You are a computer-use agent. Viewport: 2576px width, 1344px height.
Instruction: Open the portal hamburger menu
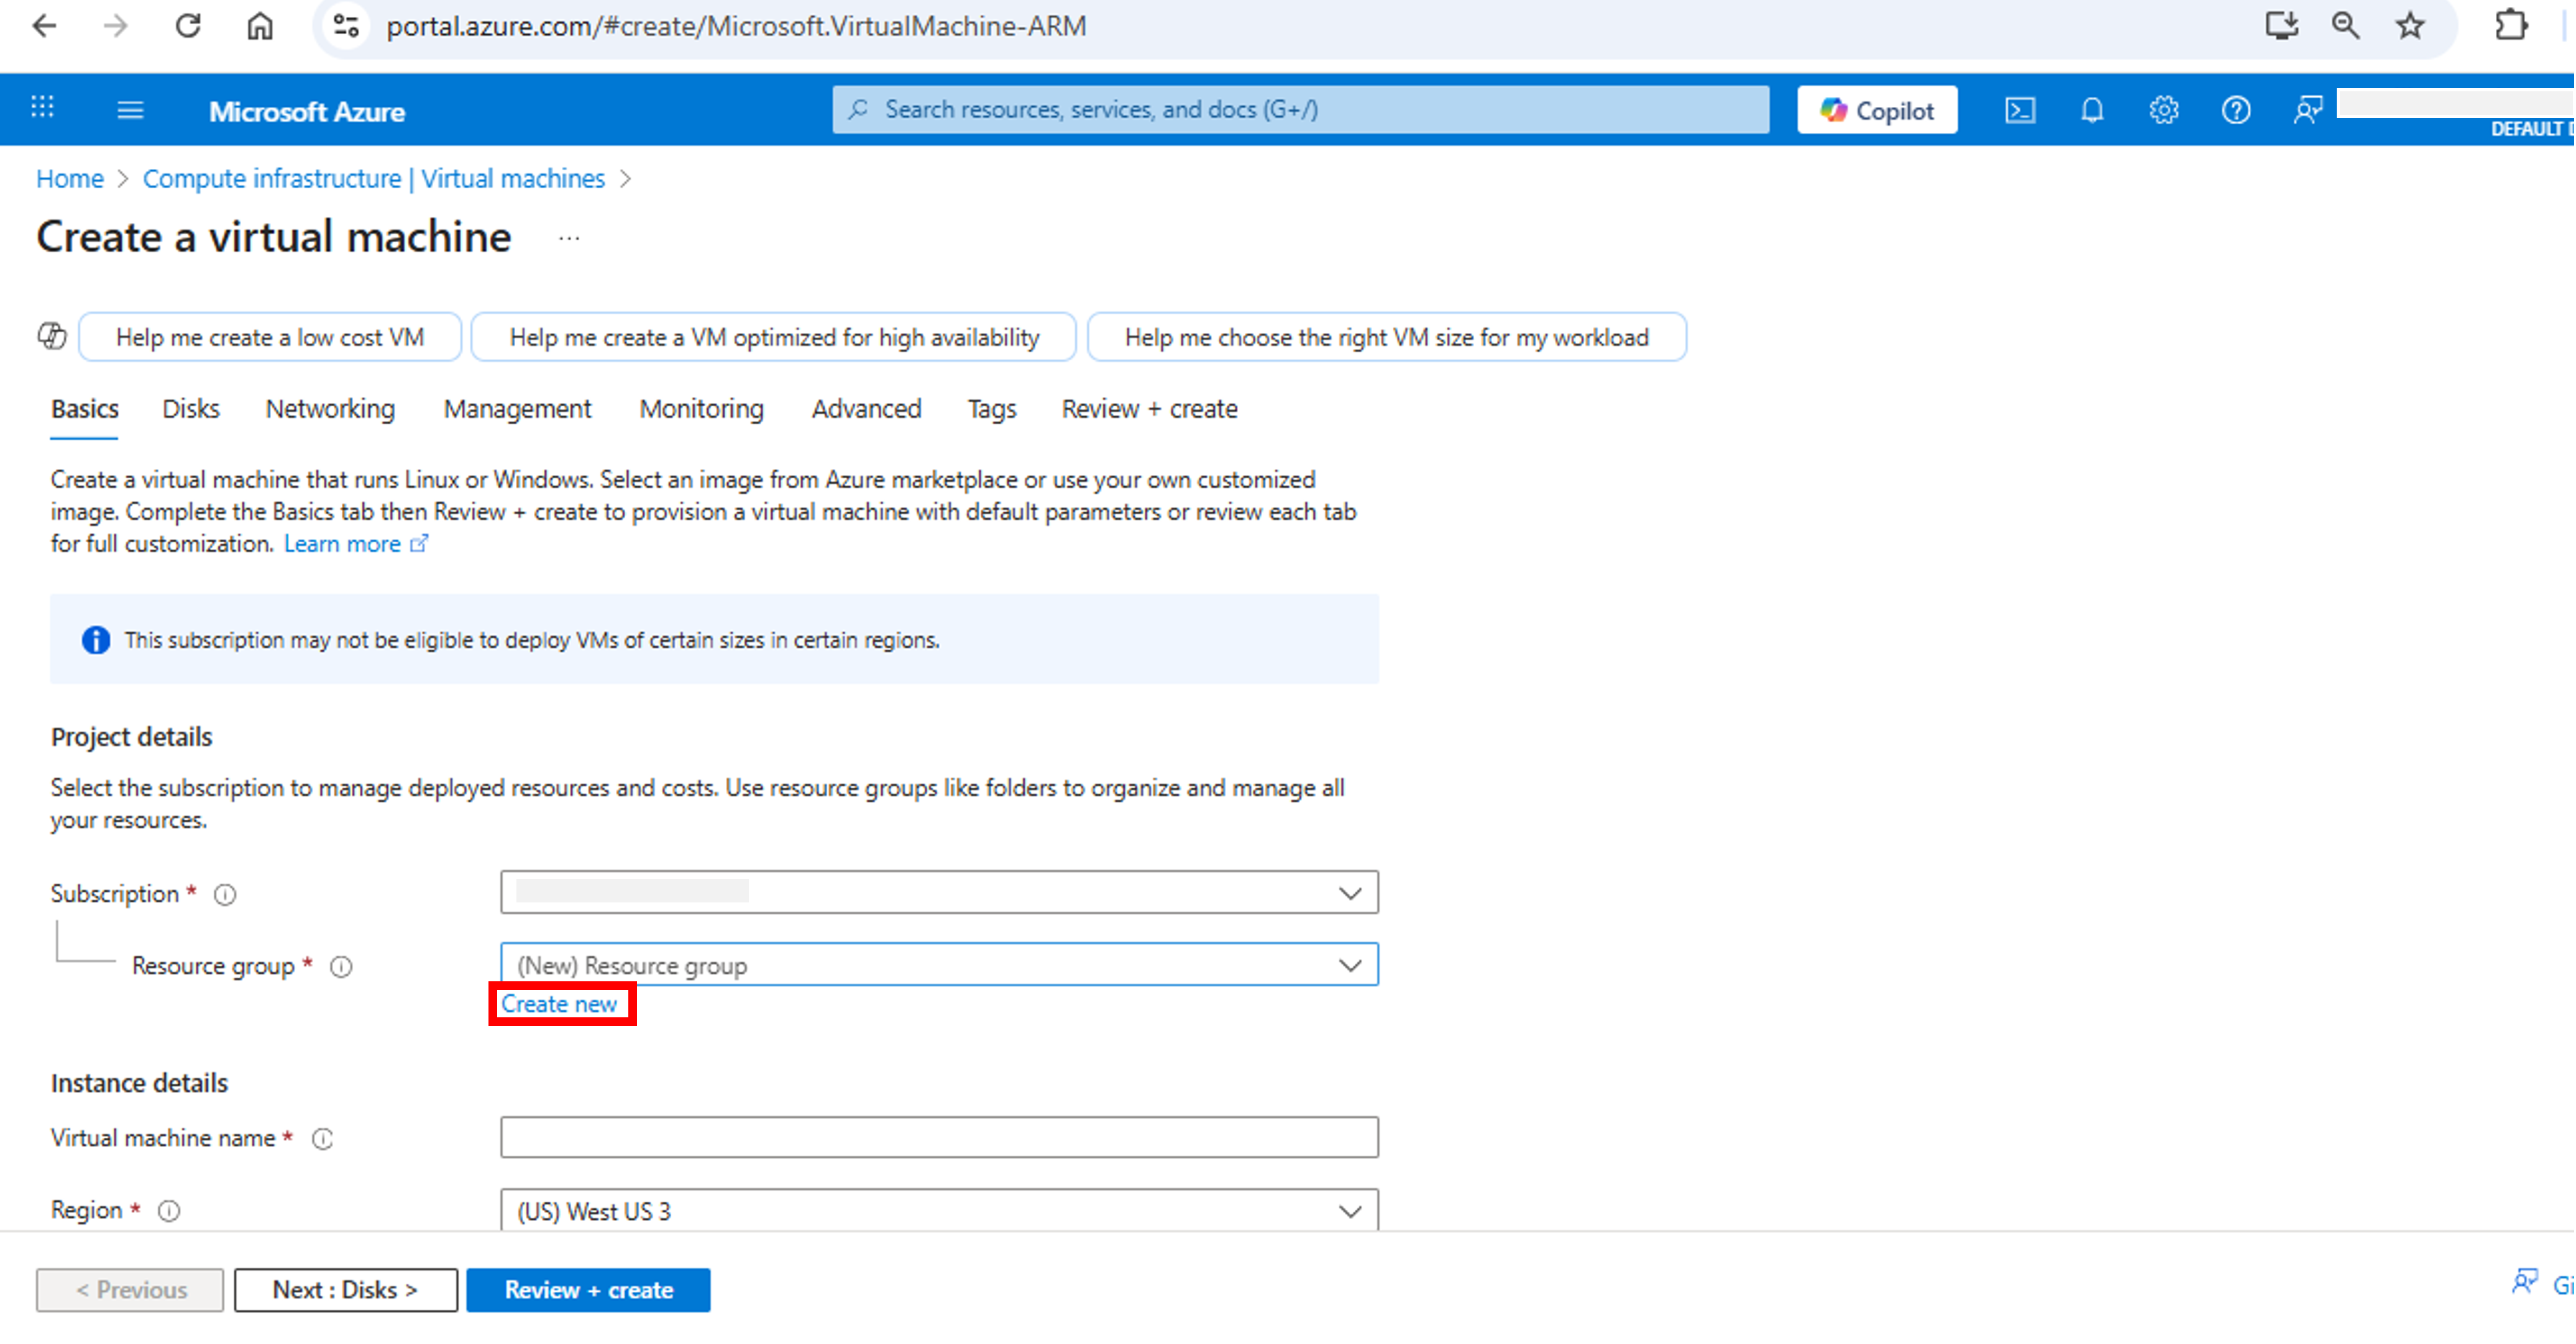pyautogui.click(x=130, y=110)
